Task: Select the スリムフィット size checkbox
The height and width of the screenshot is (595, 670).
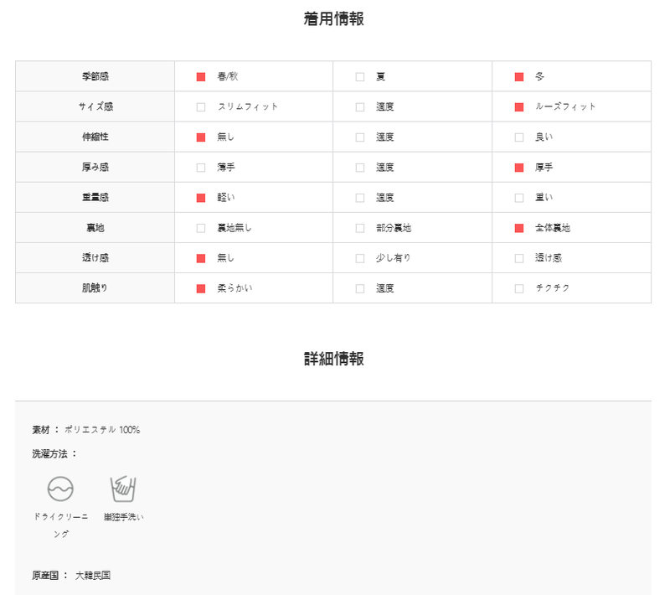Action: (201, 107)
